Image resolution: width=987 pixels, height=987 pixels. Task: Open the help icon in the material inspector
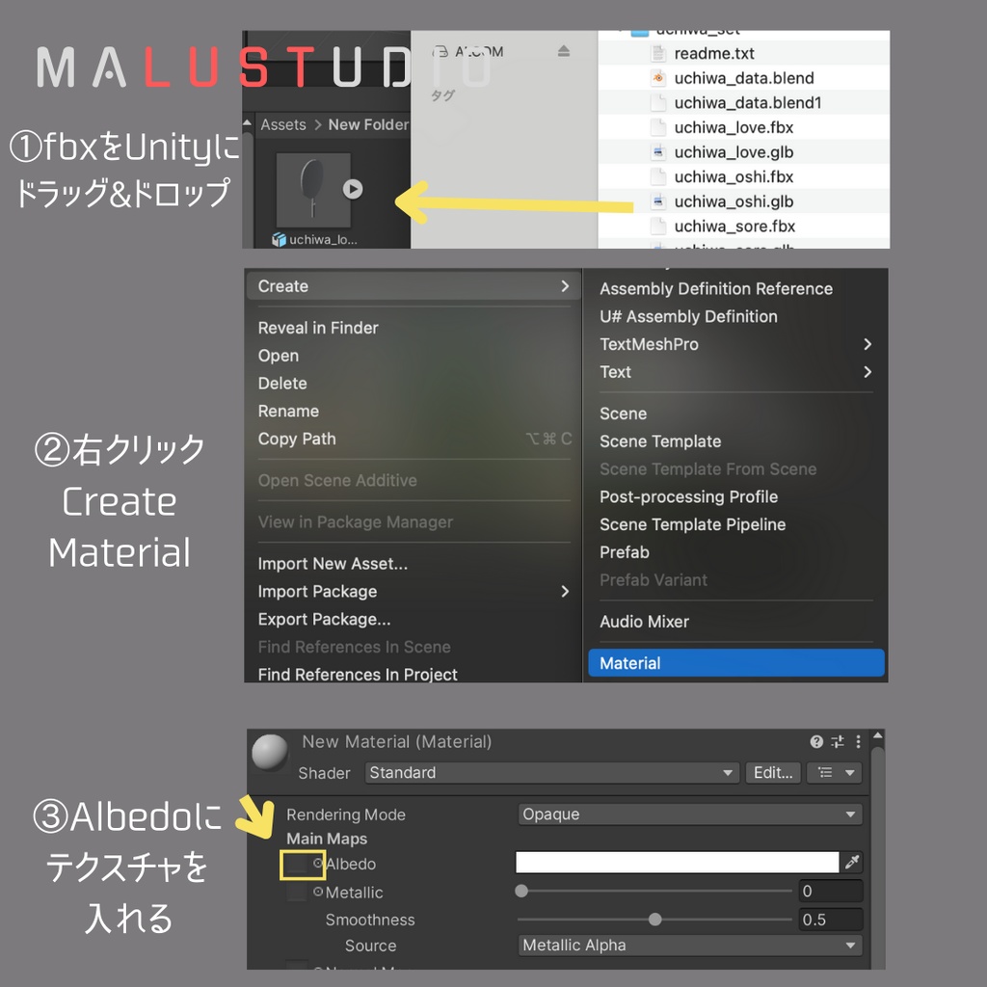click(815, 742)
